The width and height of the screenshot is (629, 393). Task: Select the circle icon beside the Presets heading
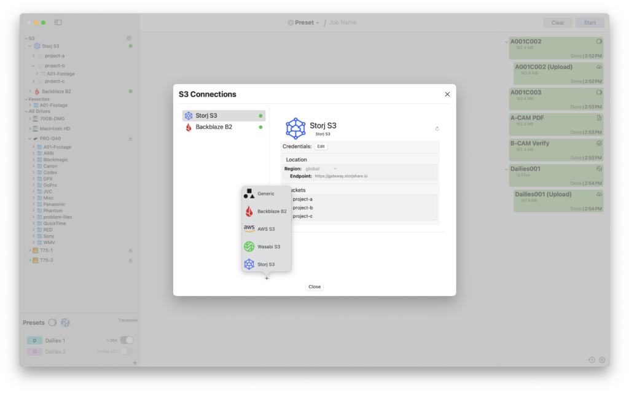(x=53, y=322)
